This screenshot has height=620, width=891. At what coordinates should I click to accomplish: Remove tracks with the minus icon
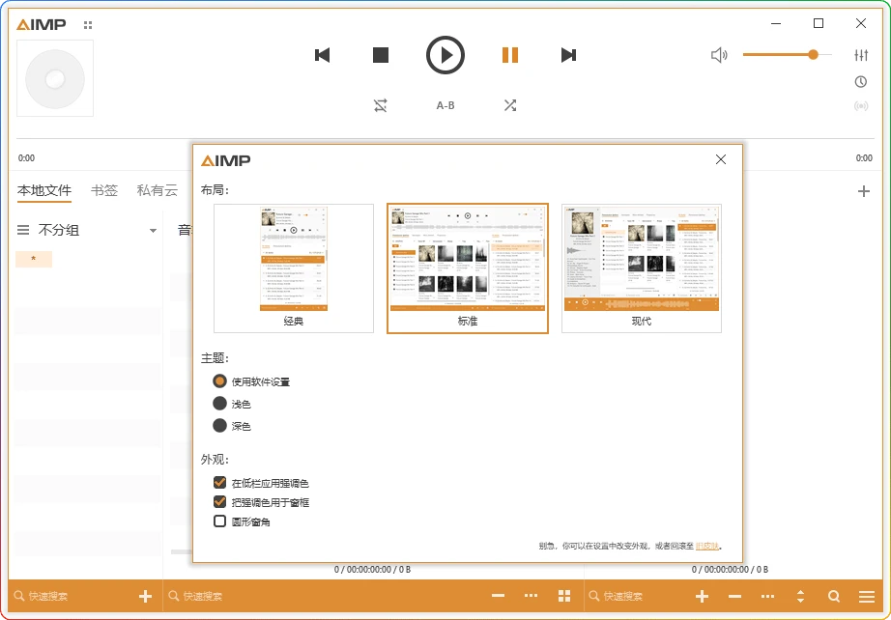tap(734, 596)
